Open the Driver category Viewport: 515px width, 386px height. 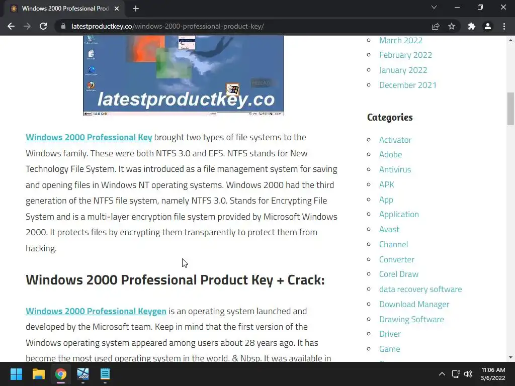tap(390, 334)
